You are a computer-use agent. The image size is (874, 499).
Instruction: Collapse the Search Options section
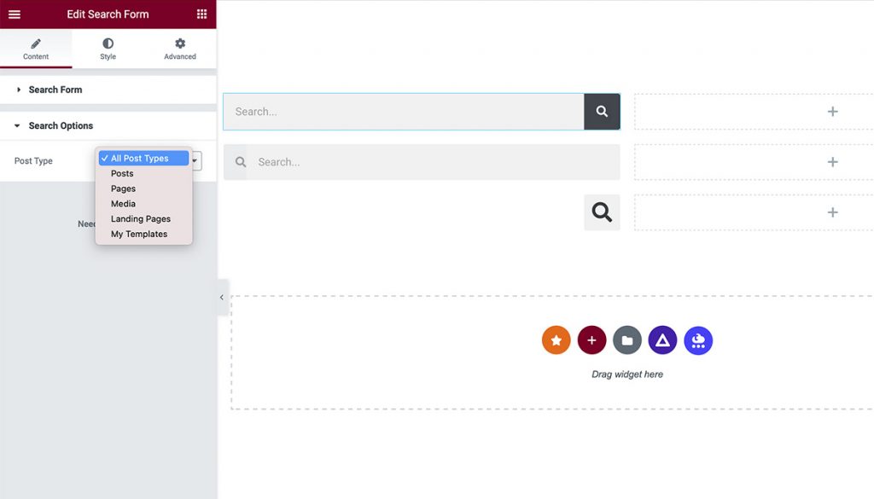coord(61,125)
